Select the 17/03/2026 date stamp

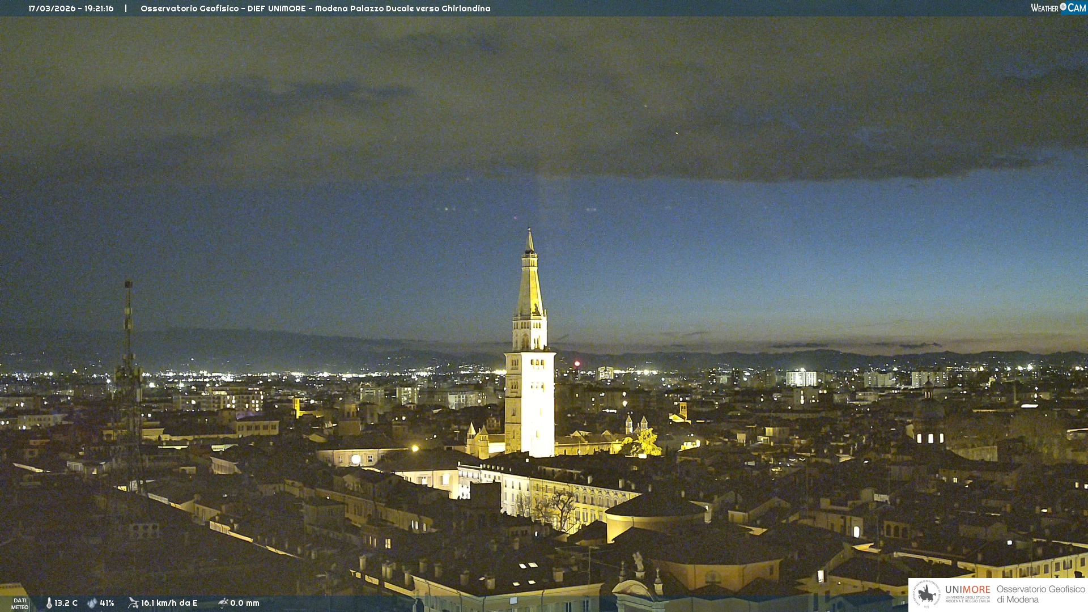tap(53, 8)
